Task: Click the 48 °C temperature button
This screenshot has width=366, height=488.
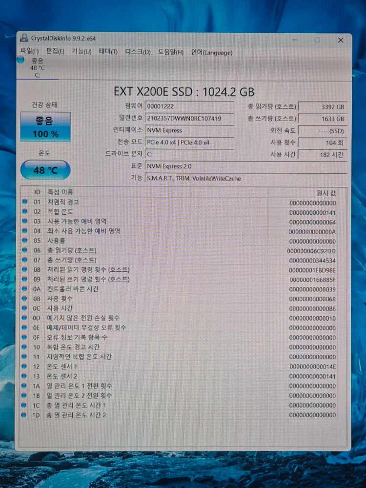Action: pos(45,170)
